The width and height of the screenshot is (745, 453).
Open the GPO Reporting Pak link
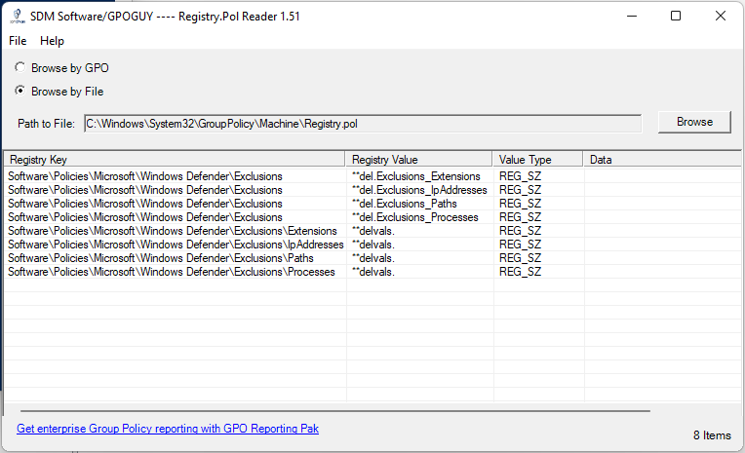coord(168,429)
